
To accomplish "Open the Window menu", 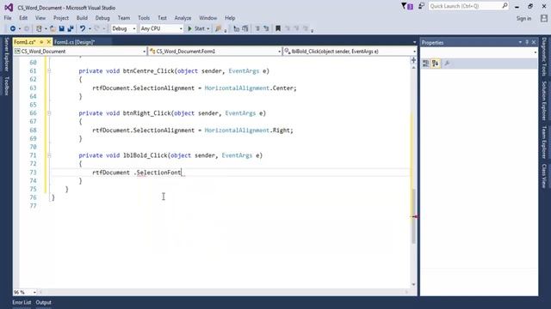I will (207, 18).
